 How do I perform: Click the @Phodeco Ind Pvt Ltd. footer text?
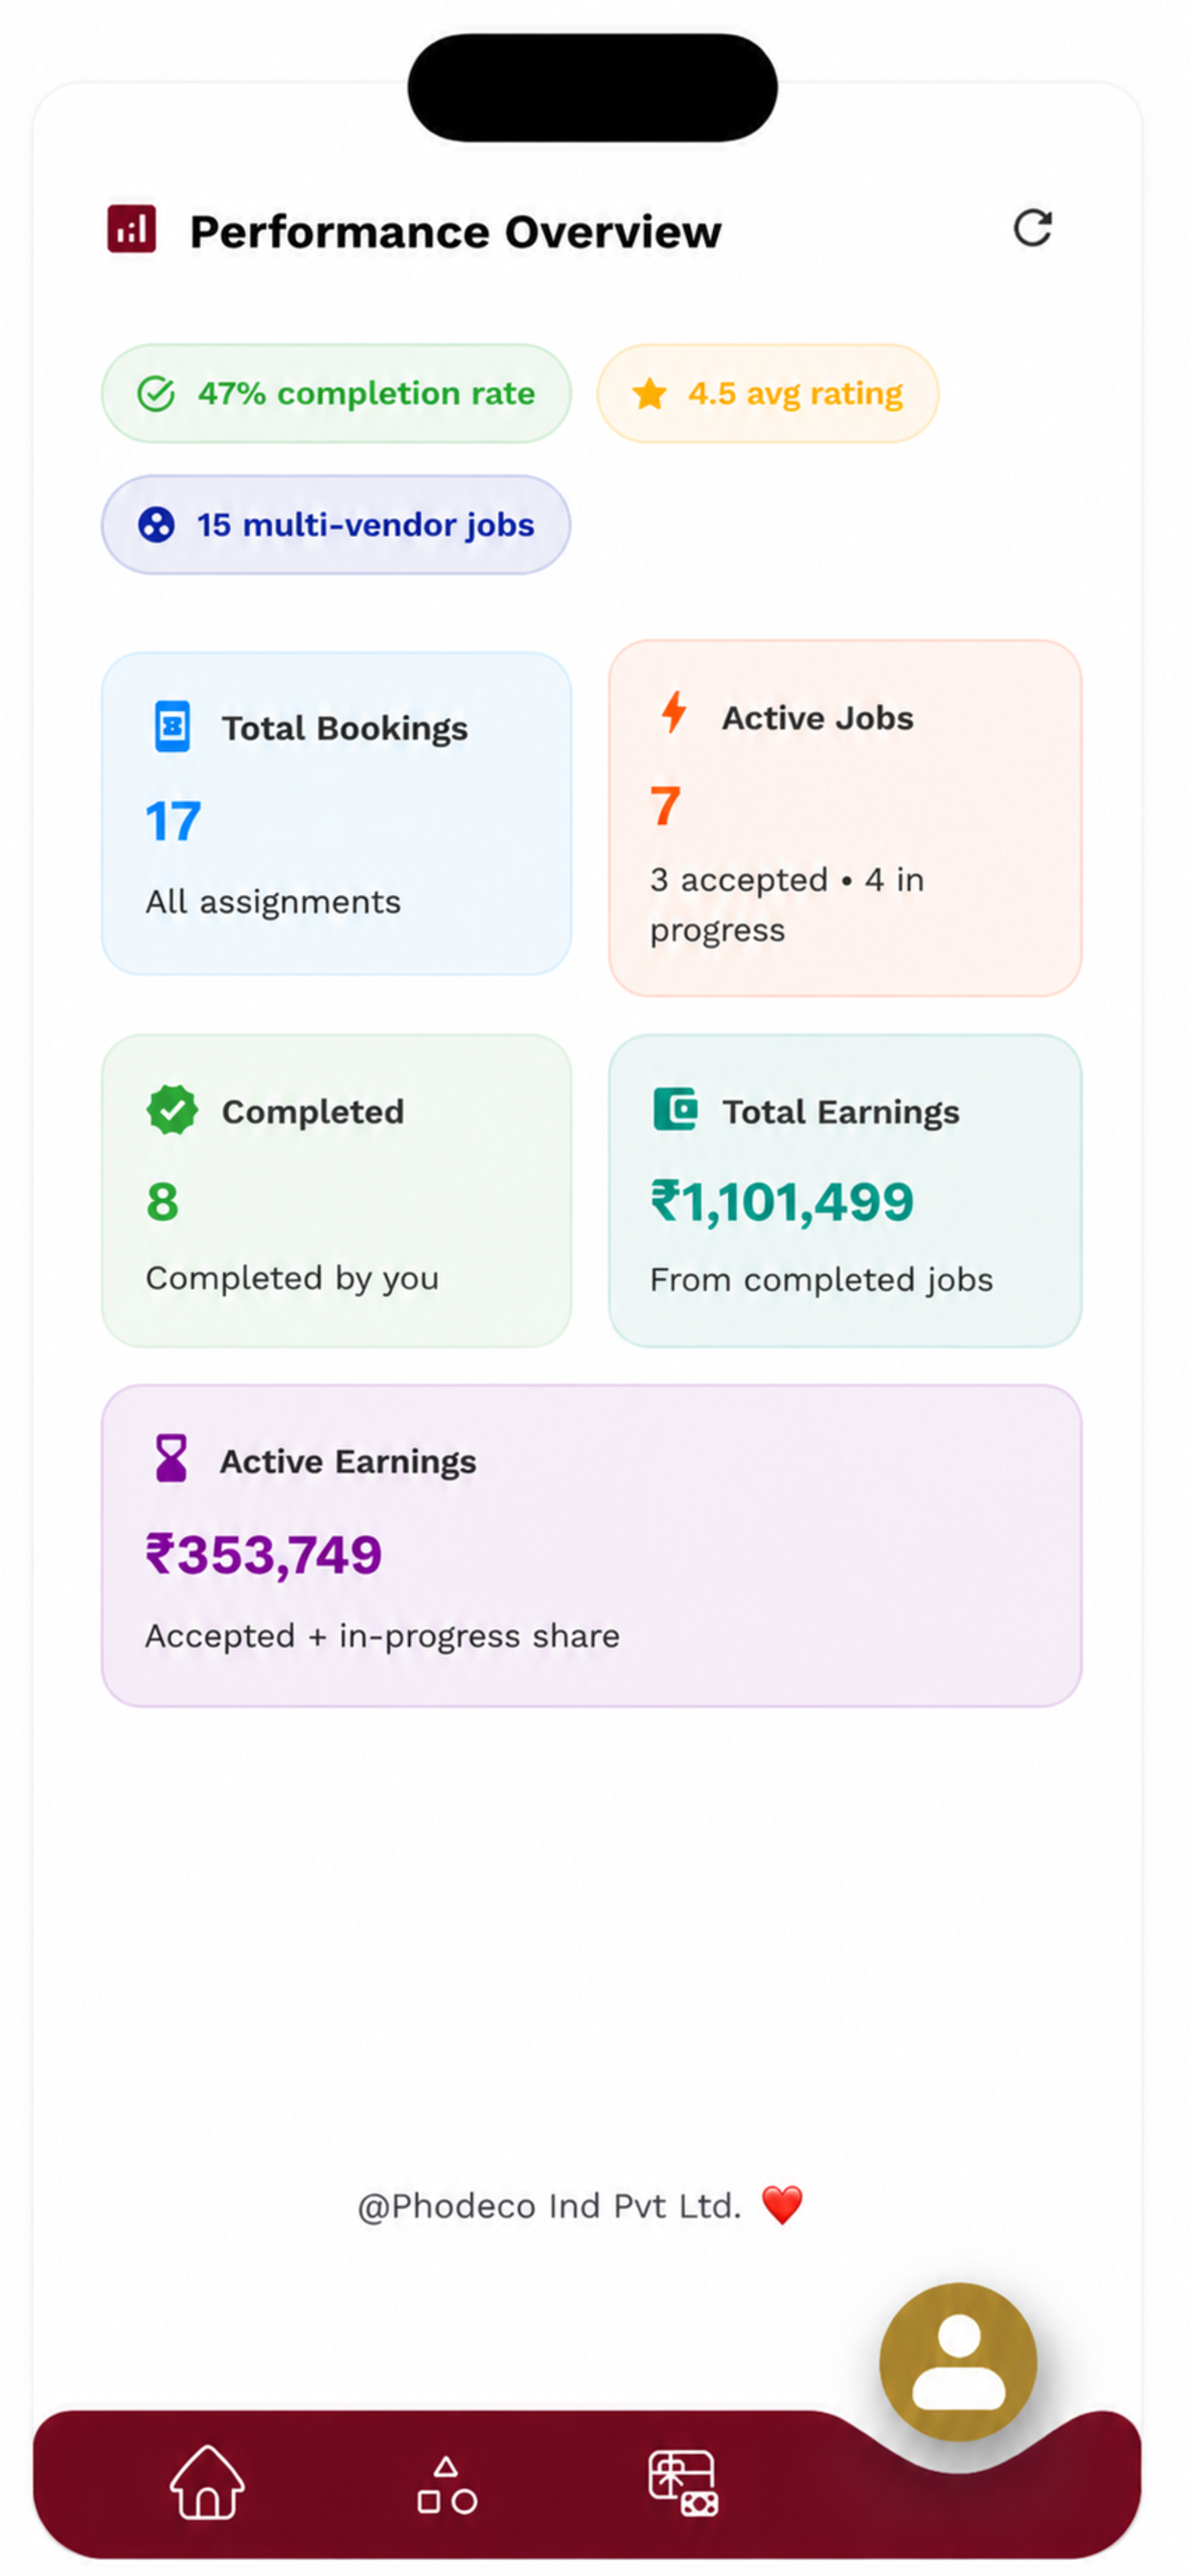(x=549, y=2205)
